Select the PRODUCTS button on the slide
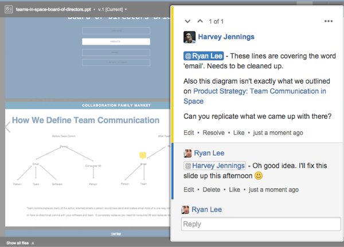Image resolution: width=344 pixels, height=247 pixels. pos(116,42)
